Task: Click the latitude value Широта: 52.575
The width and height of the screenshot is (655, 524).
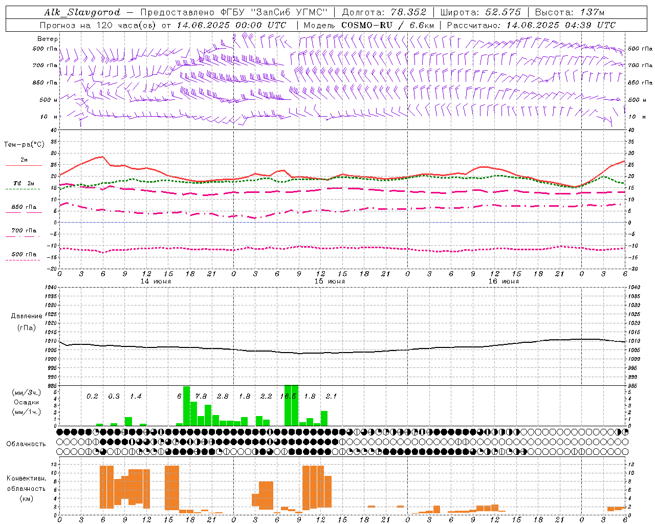Action: 481,12
